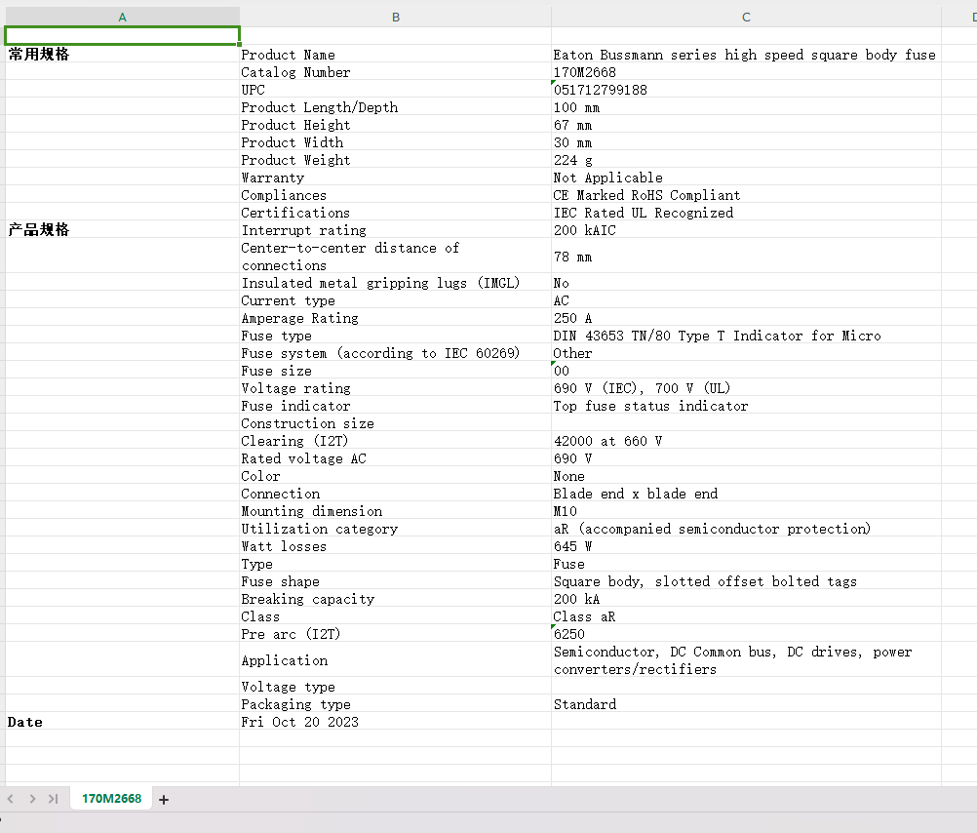Select column B header
The height and width of the screenshot is (833, 977).
[x=396, y=17]
